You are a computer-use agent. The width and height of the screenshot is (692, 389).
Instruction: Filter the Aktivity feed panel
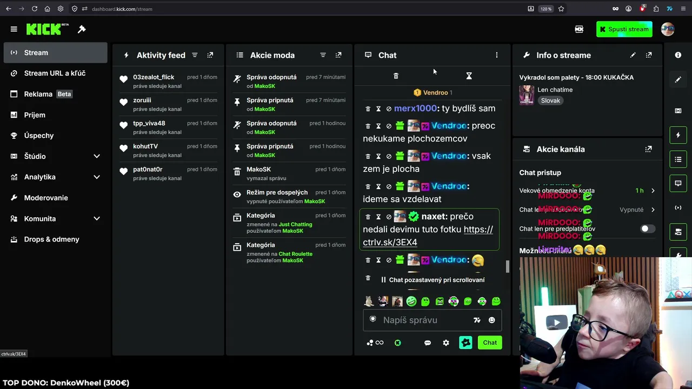(195, 55)
